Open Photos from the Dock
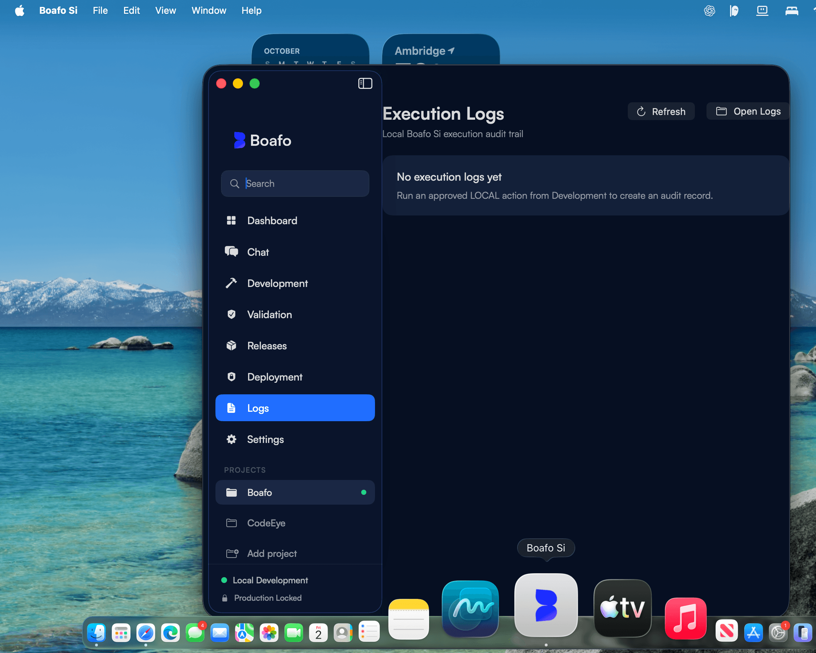816x653 pixels. pyautogui.click(x=269, y=633)
